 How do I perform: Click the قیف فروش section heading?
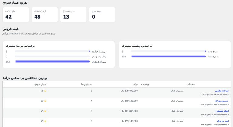tap(10, 29)
